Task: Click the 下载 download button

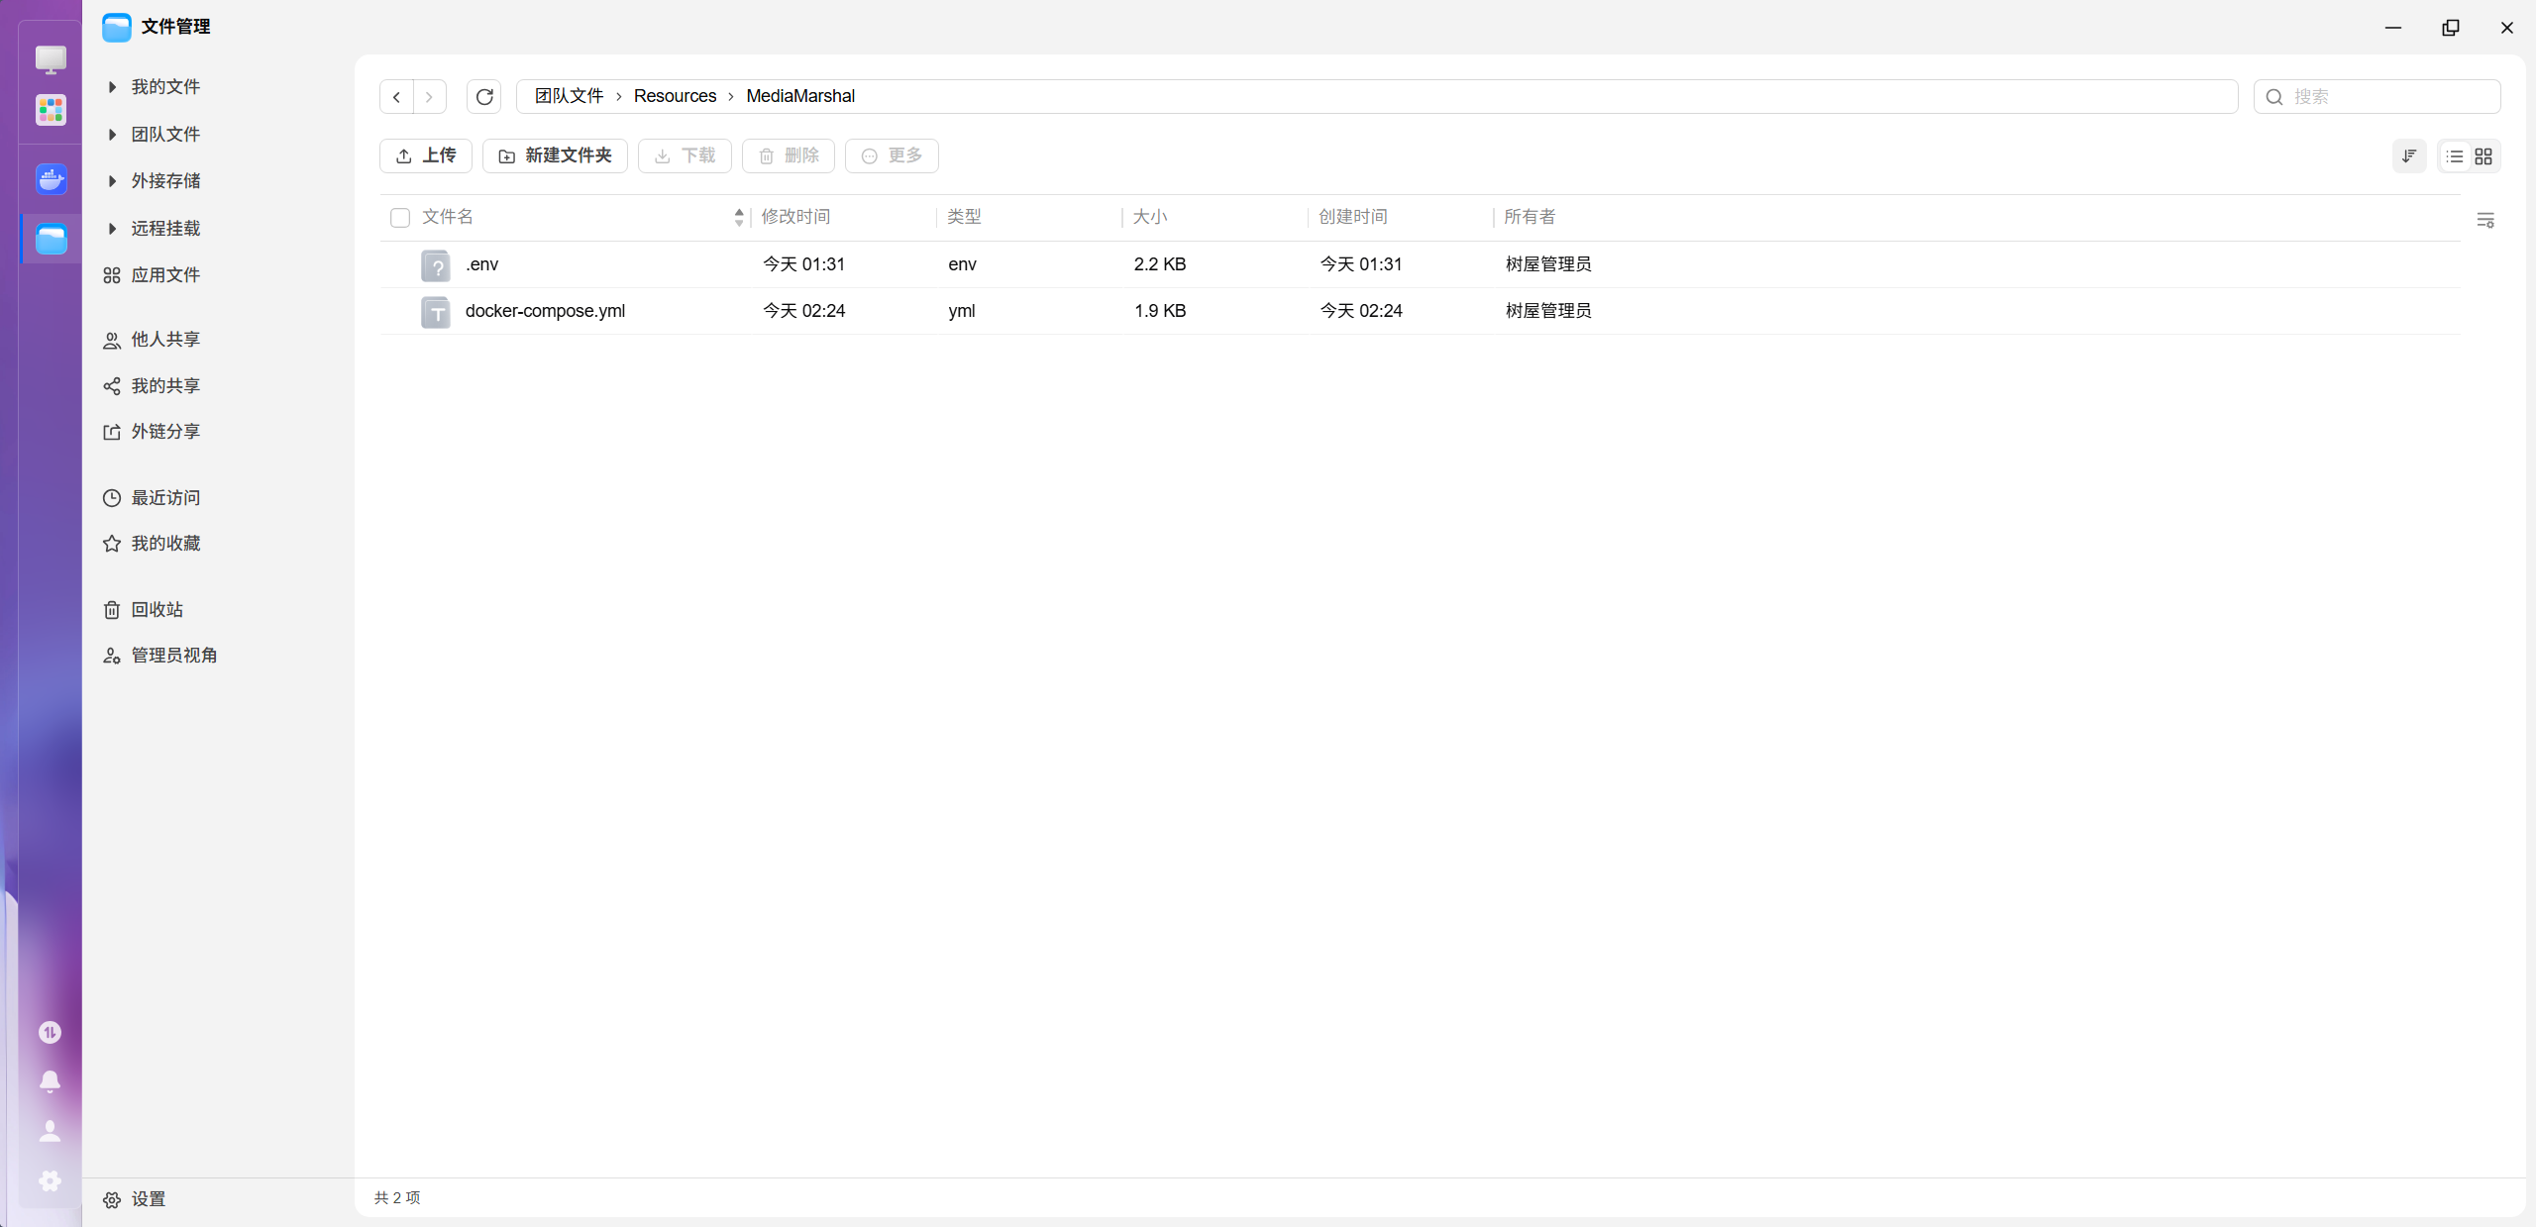Action: [x=685, y=156]
